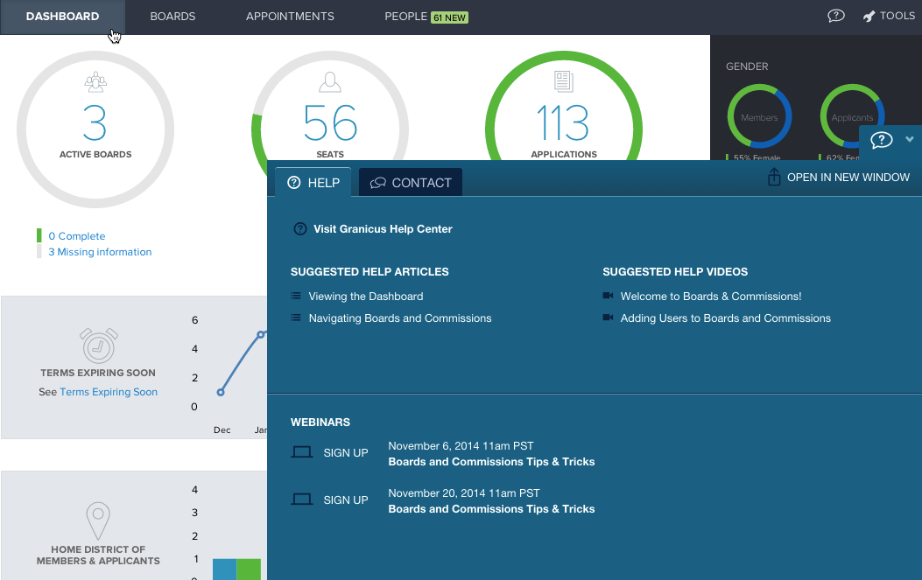Open the Tools menu

tap(889, 16)
